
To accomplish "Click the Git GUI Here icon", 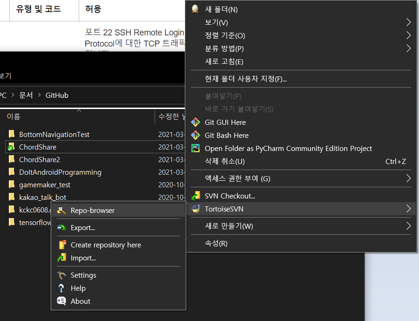I will coord(196,122).
